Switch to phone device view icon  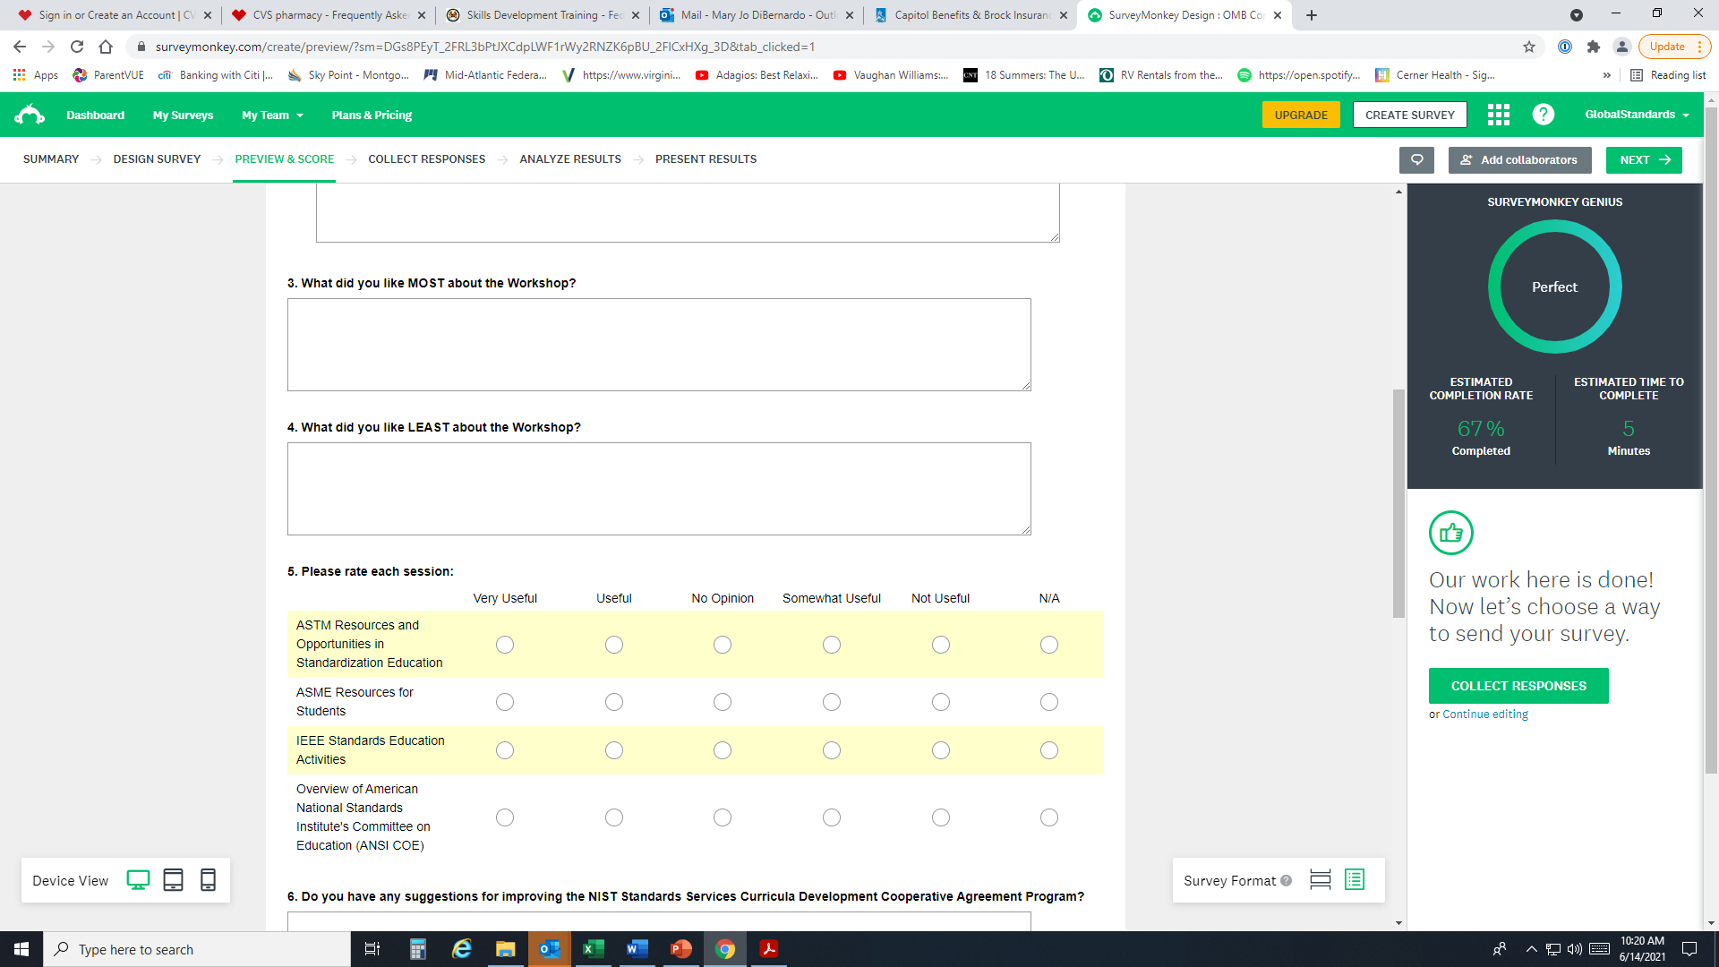tap(208, 880)
